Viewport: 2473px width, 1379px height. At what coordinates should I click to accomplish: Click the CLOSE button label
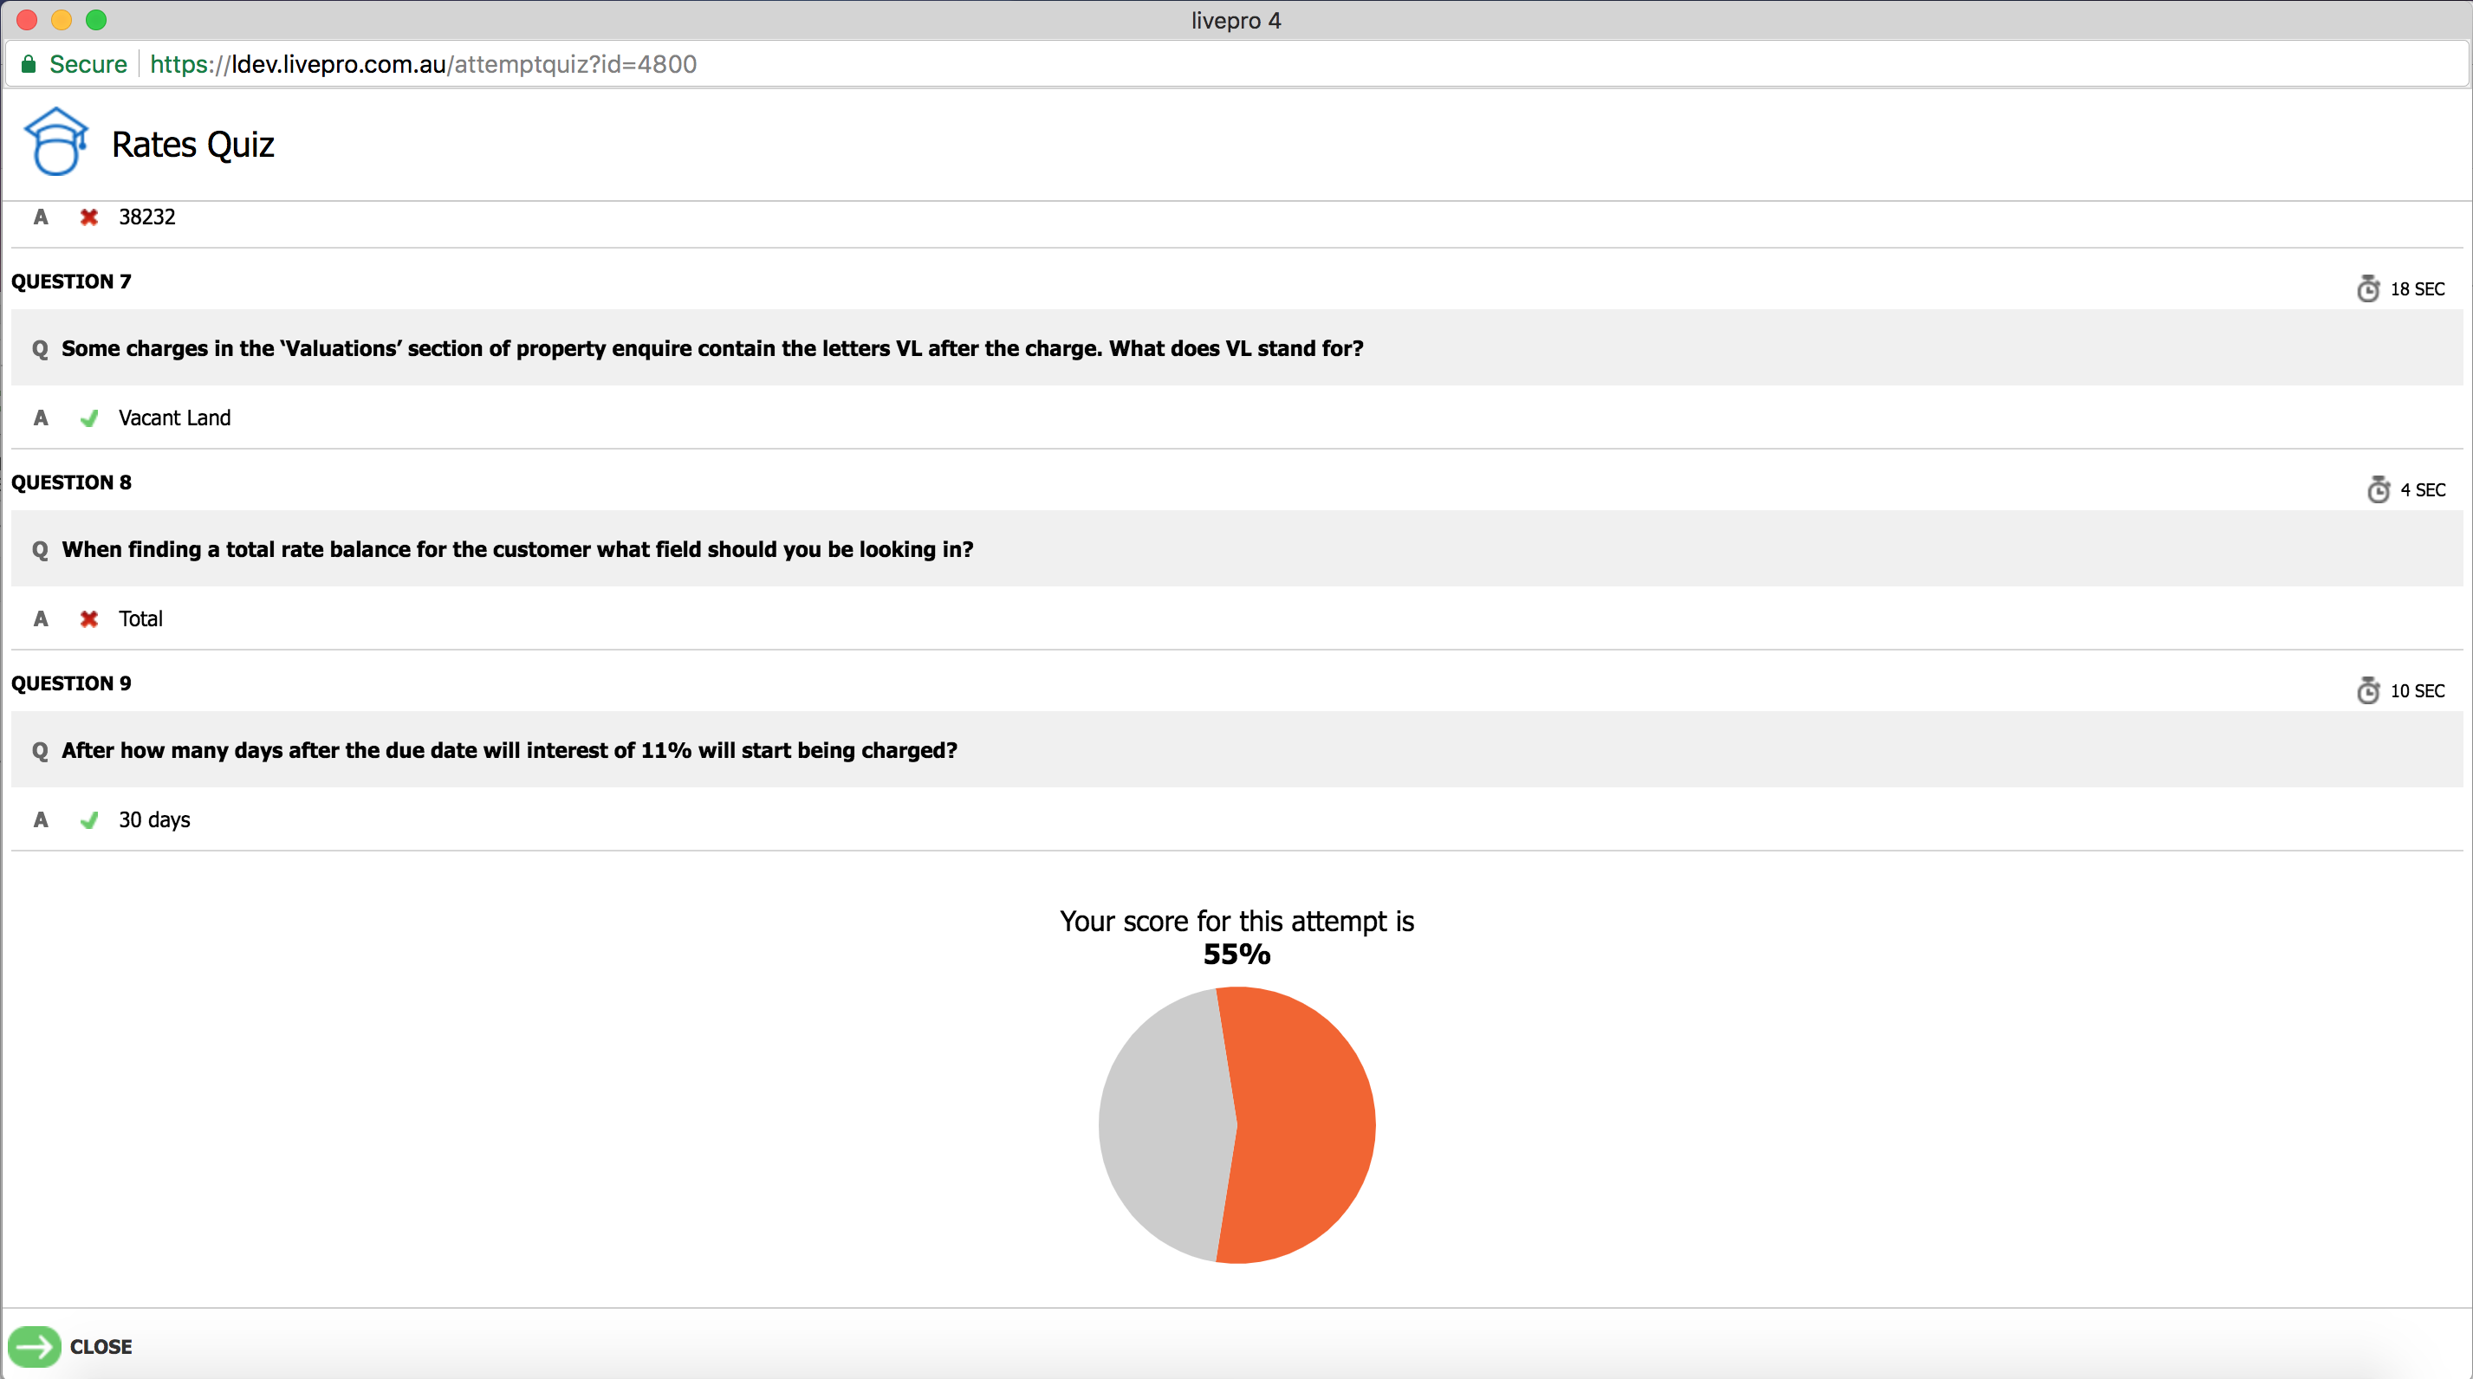pyautogui.click(x=101, y=1346)
